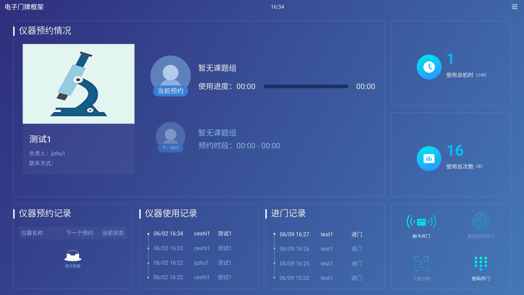Click the microscope instrument image
This screenshot has height=295, width=524.
(x=79, y=84)
